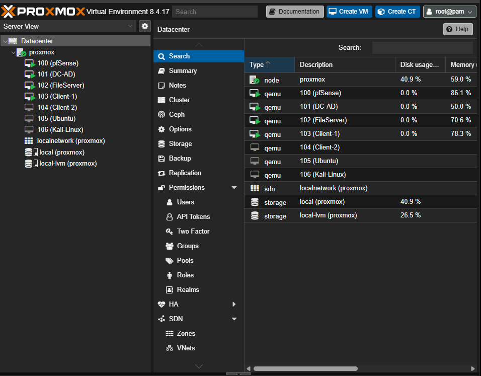Image resolution: width=481 pixels, height=376 pixels.
Task: Click the 86.1 % memory value for pfSense
Action: [461, 93]
